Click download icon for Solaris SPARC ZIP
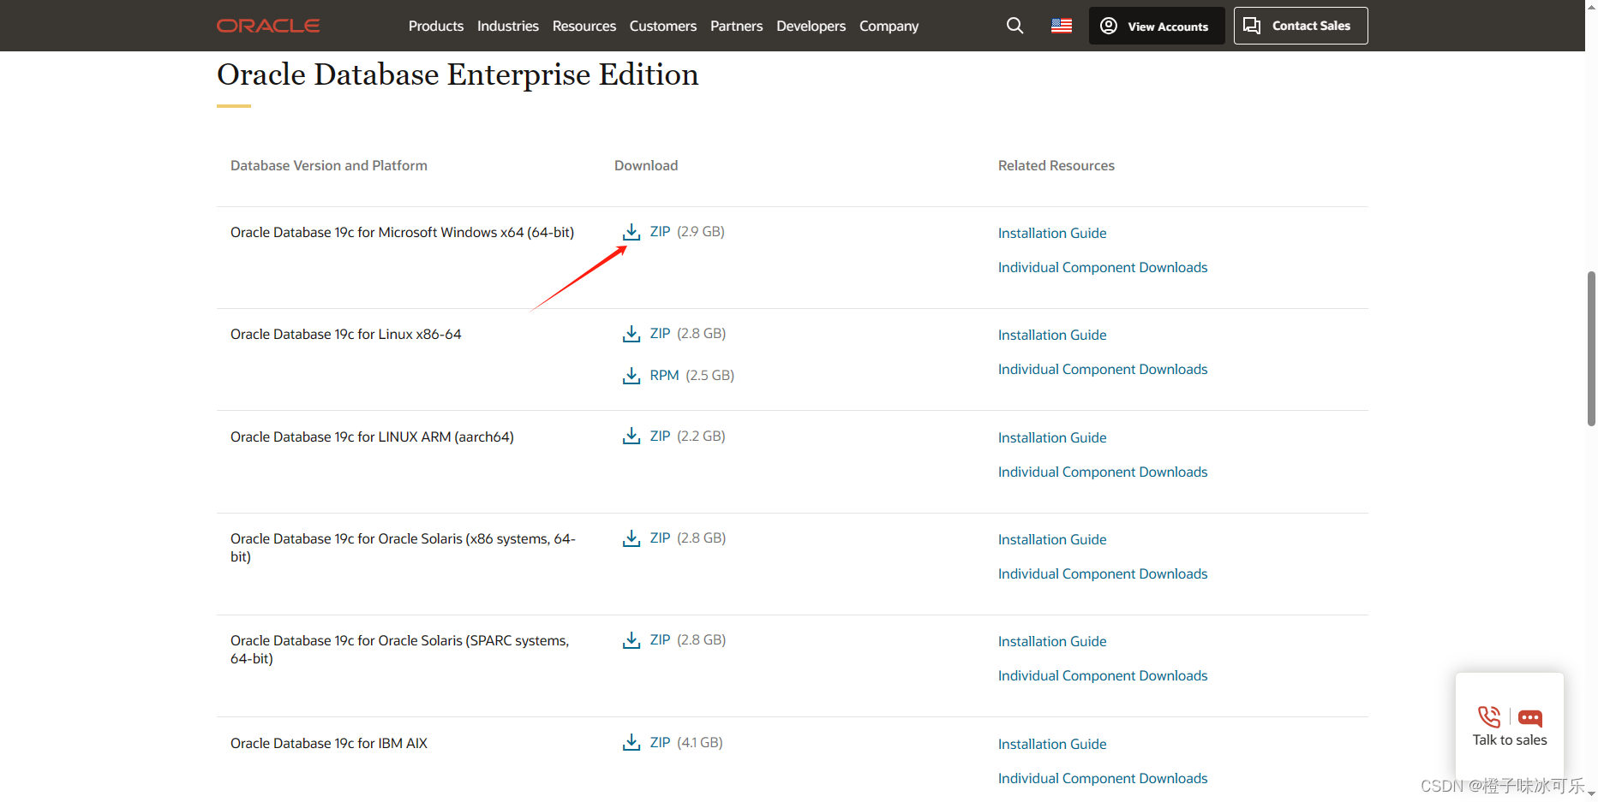 [631, 640]
